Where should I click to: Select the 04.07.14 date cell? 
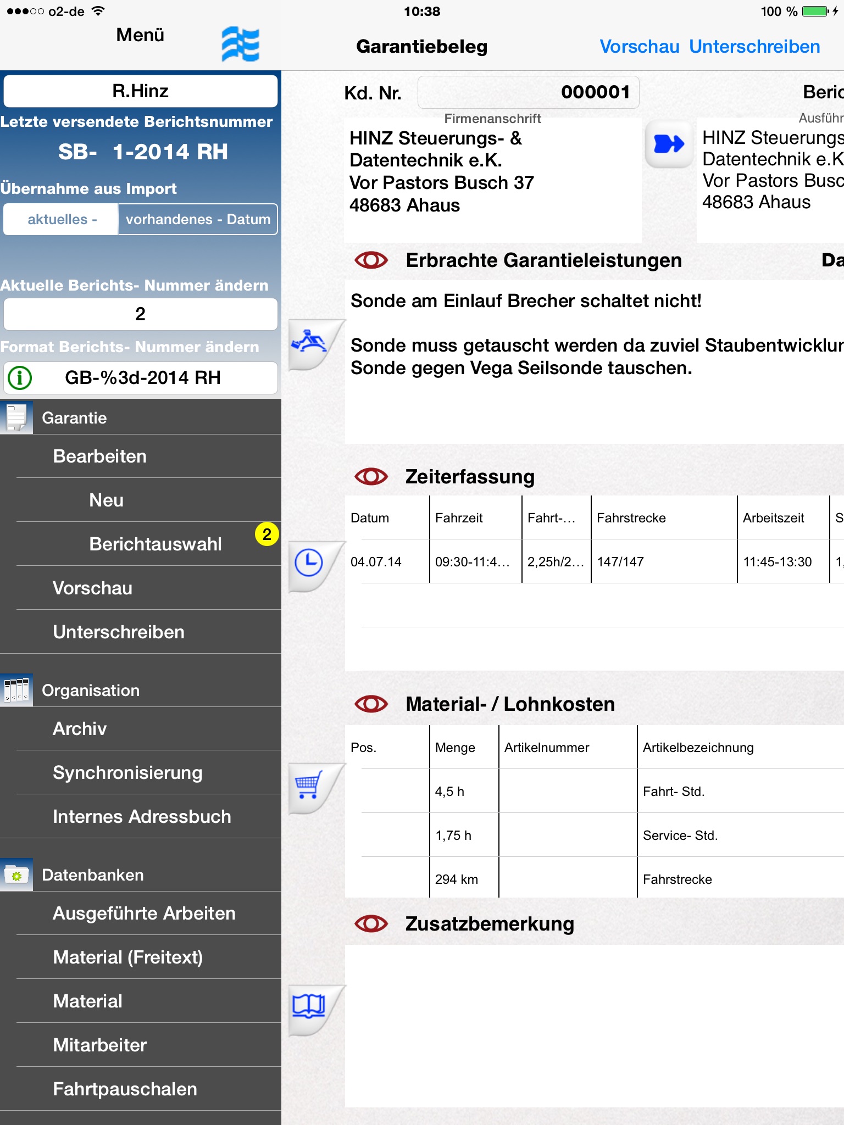point(387,561)
